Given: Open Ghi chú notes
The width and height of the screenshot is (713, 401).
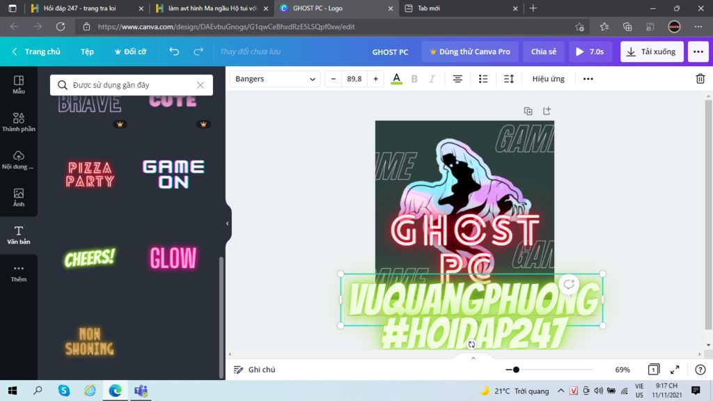Looking at the screenshot, I should coord(254,370).
